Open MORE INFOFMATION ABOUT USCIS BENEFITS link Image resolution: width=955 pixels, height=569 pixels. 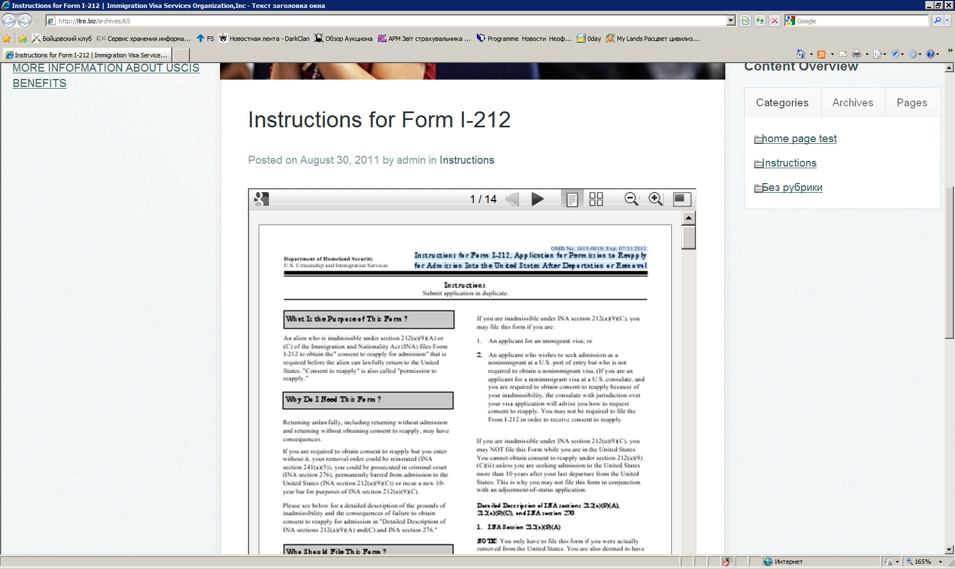[106, 76]
